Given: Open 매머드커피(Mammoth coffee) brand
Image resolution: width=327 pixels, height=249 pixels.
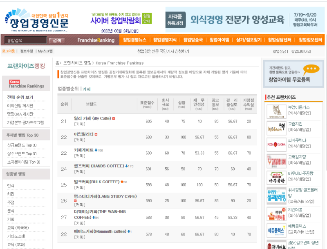Looking at the screenshot, I should tap(100, 231).
